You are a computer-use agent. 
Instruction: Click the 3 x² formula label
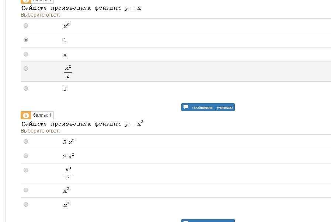pos(69,142)
